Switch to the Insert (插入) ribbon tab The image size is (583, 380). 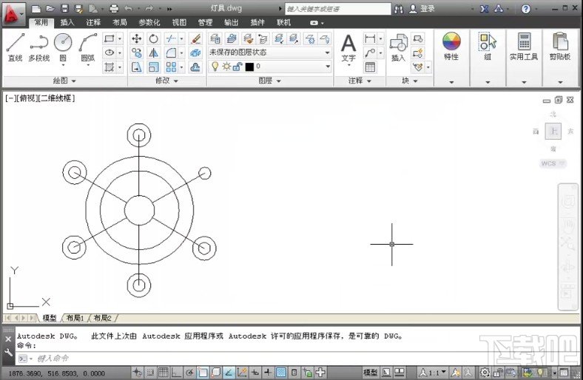coord(67,23)
